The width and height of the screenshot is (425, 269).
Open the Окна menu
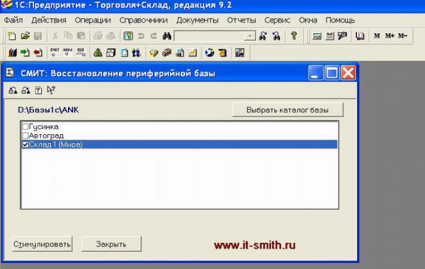click(x=308, y=20)
